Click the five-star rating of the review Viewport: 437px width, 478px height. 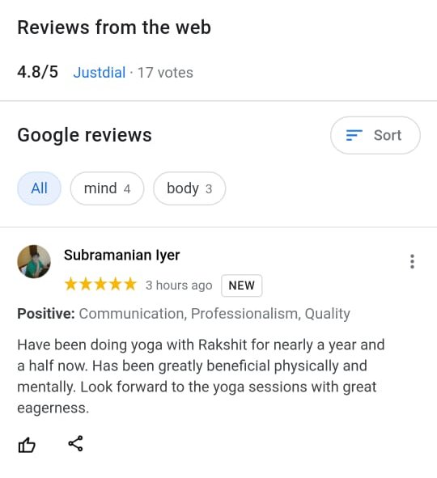tap(100, 285)
